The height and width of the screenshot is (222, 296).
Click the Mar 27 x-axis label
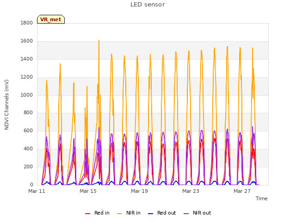point(242,191)
